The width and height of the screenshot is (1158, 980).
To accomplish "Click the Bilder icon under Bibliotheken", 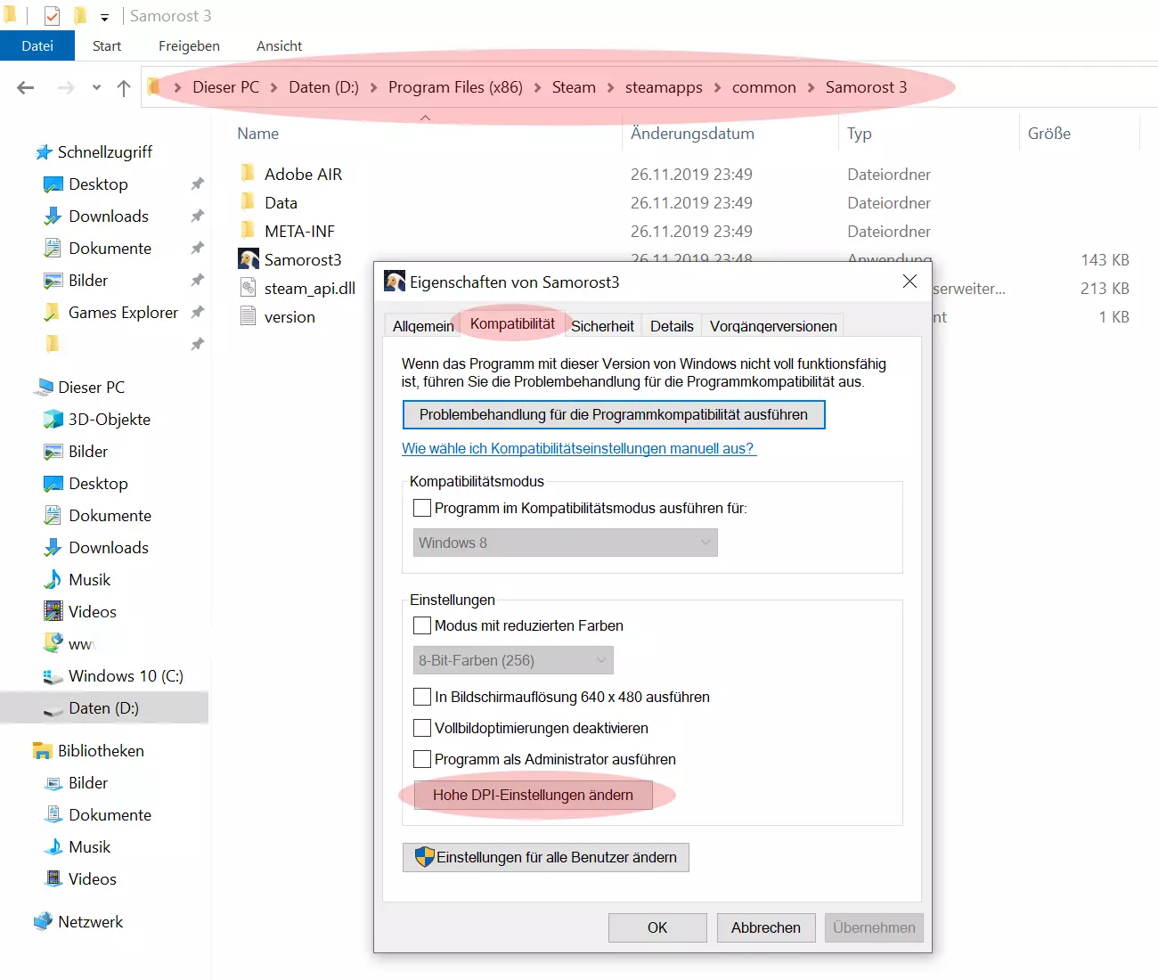I will (x=53, y=783).
